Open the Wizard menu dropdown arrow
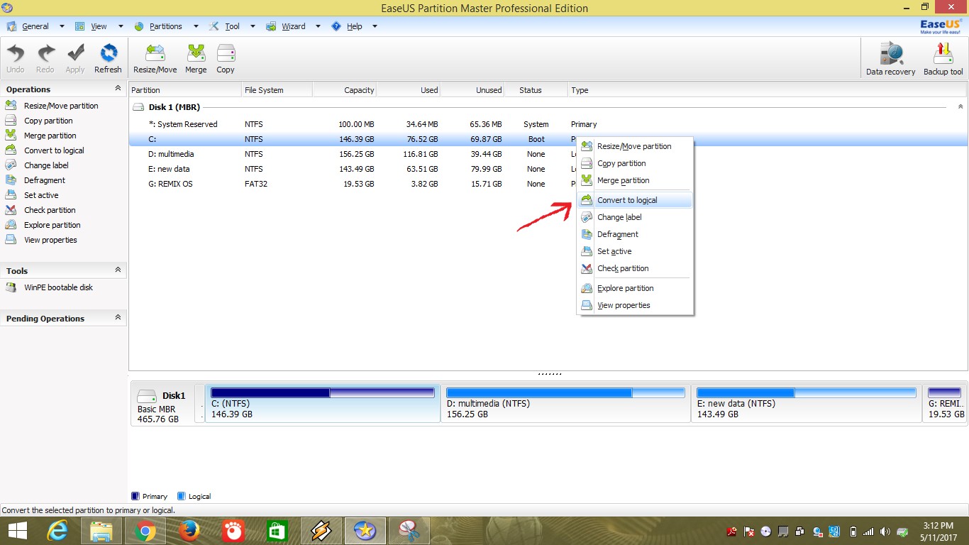The image size is (969, 545). (317, 26)
